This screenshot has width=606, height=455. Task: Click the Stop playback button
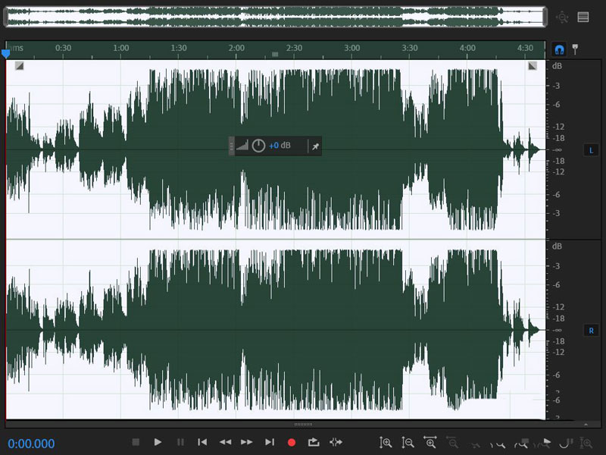136,442
